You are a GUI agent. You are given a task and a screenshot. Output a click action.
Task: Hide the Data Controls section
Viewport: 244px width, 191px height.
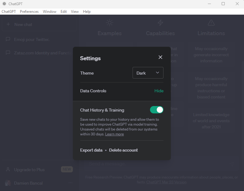tap(159, 91)
